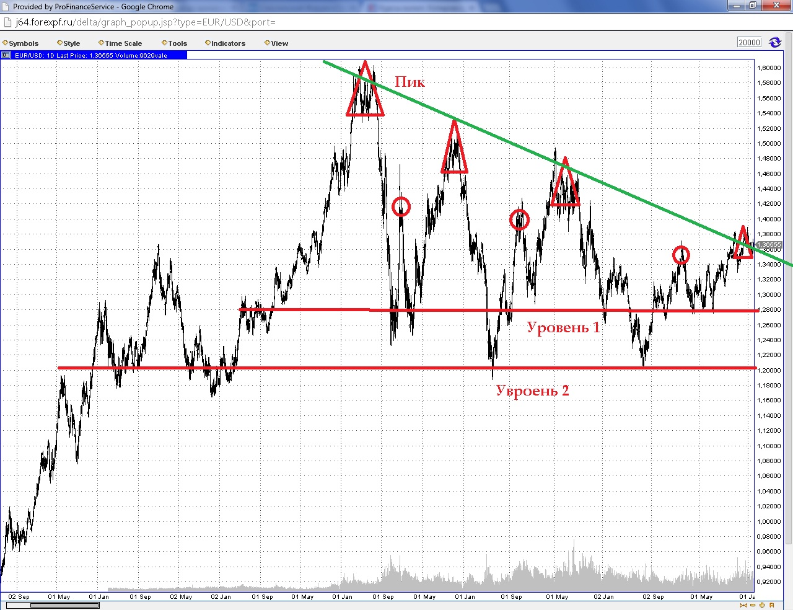Click the page icon in address bar
Viewport: 793px width, 610px height.
(x=7, y=22)
